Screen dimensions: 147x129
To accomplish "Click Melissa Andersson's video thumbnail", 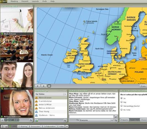I will (x=17, y=102).
